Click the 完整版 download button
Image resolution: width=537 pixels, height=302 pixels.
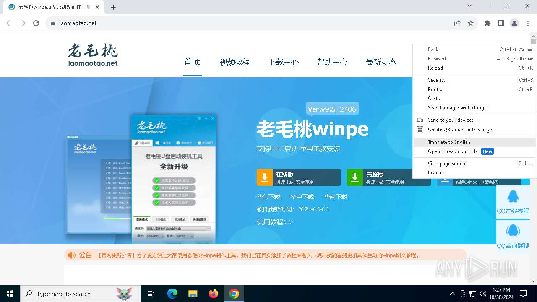(x=388, y=177)
